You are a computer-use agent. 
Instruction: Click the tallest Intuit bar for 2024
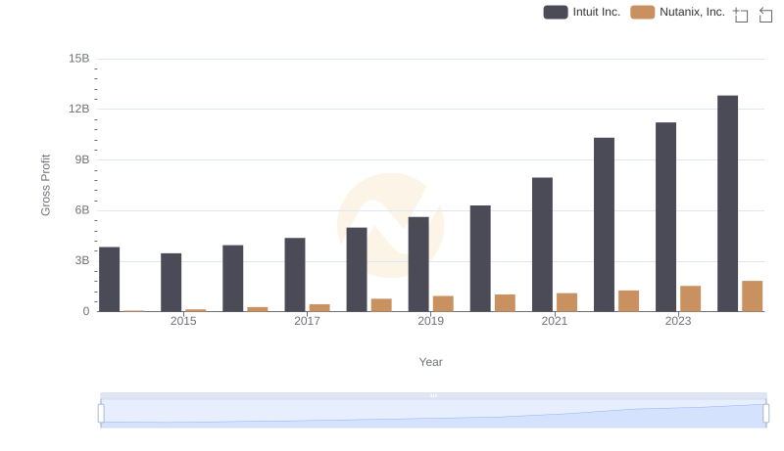(727, 203)
